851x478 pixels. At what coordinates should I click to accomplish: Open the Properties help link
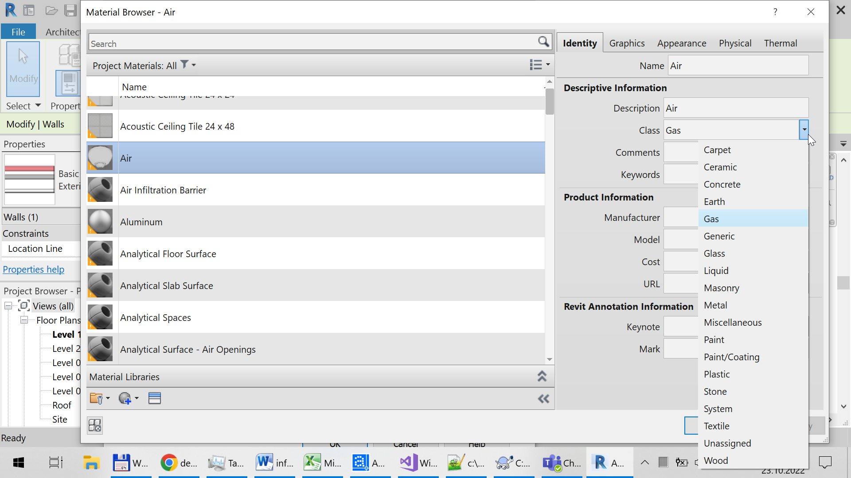(x=34, y=269)
